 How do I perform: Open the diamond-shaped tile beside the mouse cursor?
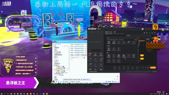click(124, 56)
